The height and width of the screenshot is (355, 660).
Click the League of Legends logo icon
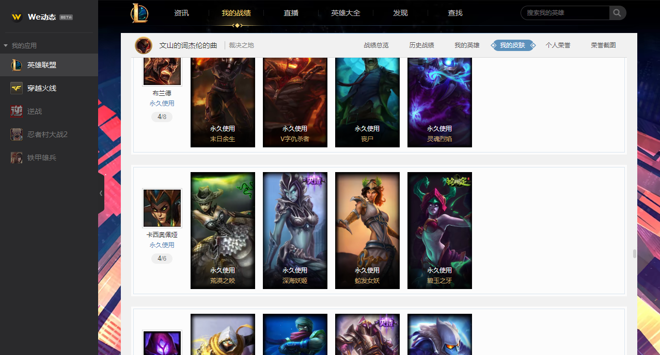[x=139, y=13]
